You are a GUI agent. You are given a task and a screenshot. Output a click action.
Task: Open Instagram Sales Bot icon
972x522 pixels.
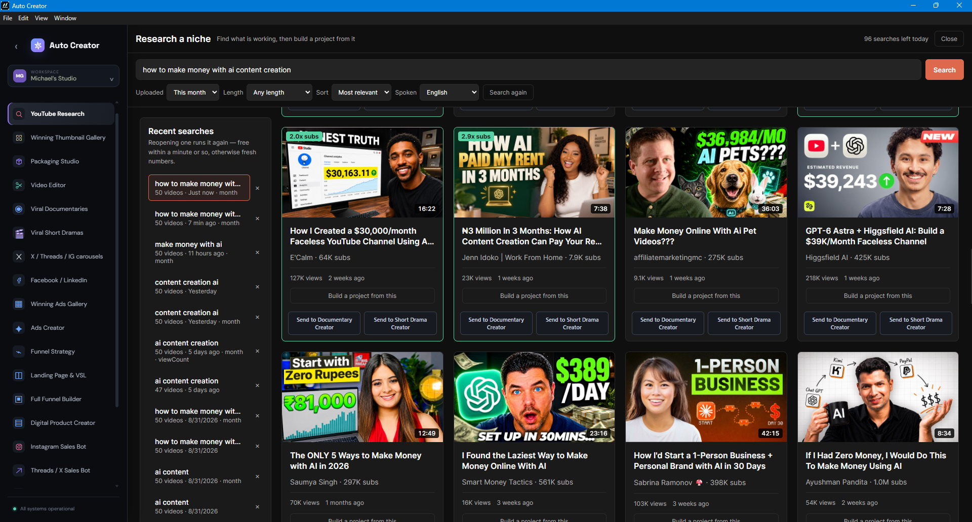tap(19, 447)
